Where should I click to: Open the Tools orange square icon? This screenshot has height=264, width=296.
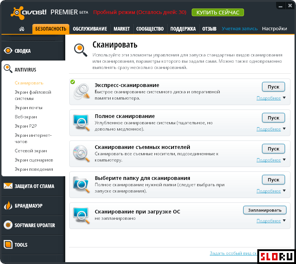pyautogui.click(x=8, y=244)
